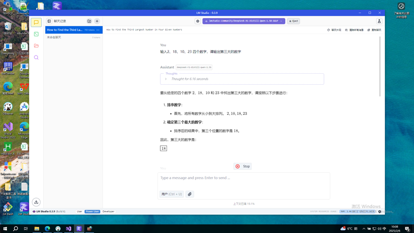Eject the loaded model
This screenshot has width=414, height=233.
pyautogui.click(x=293, y=21)
